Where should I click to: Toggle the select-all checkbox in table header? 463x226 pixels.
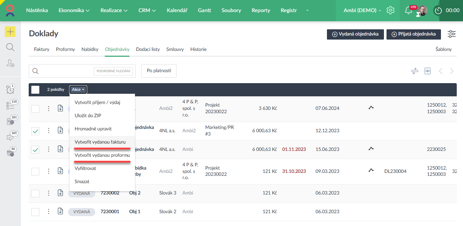pos(35,90)
